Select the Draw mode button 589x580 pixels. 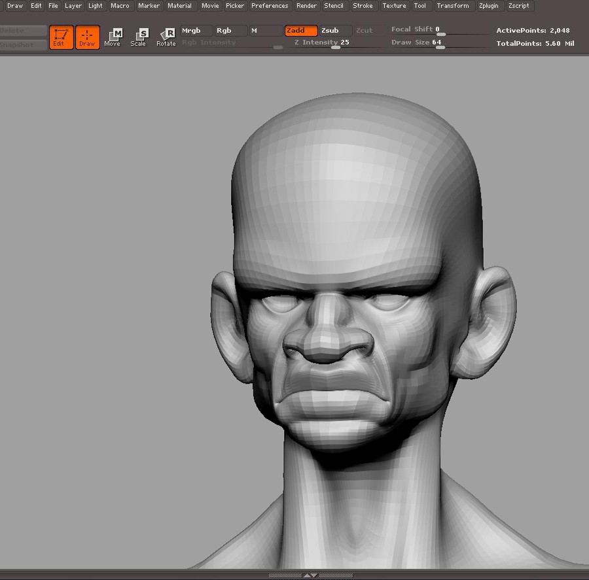pyautogui.click(x=87, y=37)
